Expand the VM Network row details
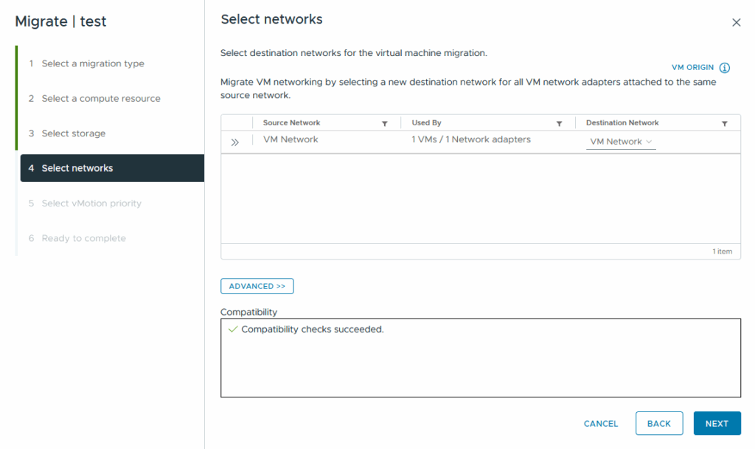755x449 pixels. click(235, 142)
